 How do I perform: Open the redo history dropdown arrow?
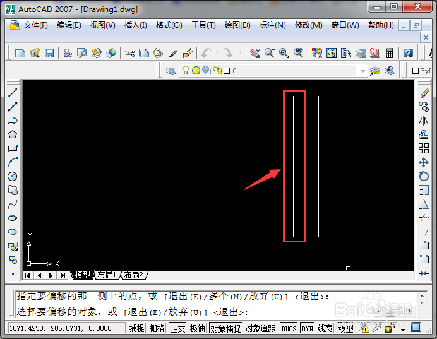point(240,52)
